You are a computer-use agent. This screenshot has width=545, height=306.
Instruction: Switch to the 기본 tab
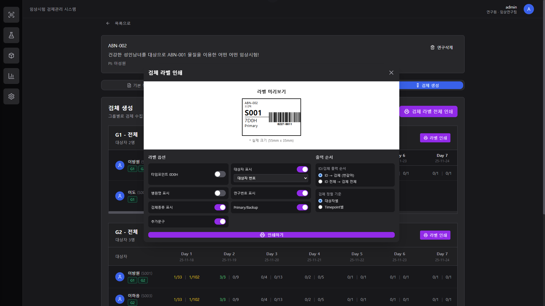pyautogui.click(x=134, y=85)
